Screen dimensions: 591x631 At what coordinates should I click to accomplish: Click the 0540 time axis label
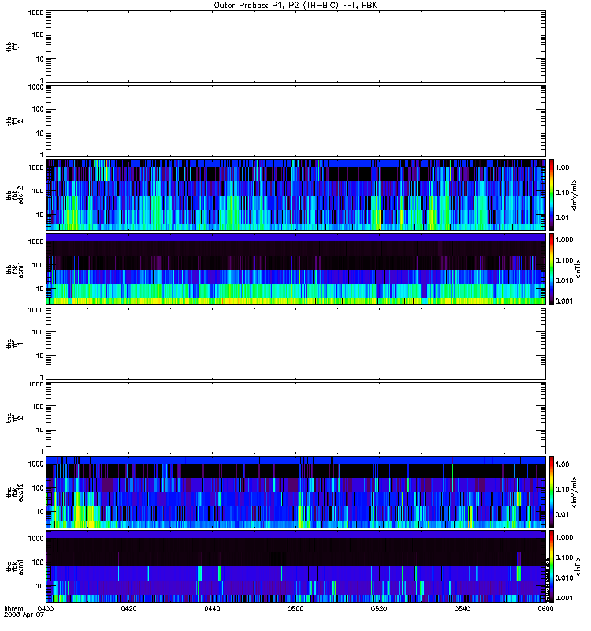(463, 609)
